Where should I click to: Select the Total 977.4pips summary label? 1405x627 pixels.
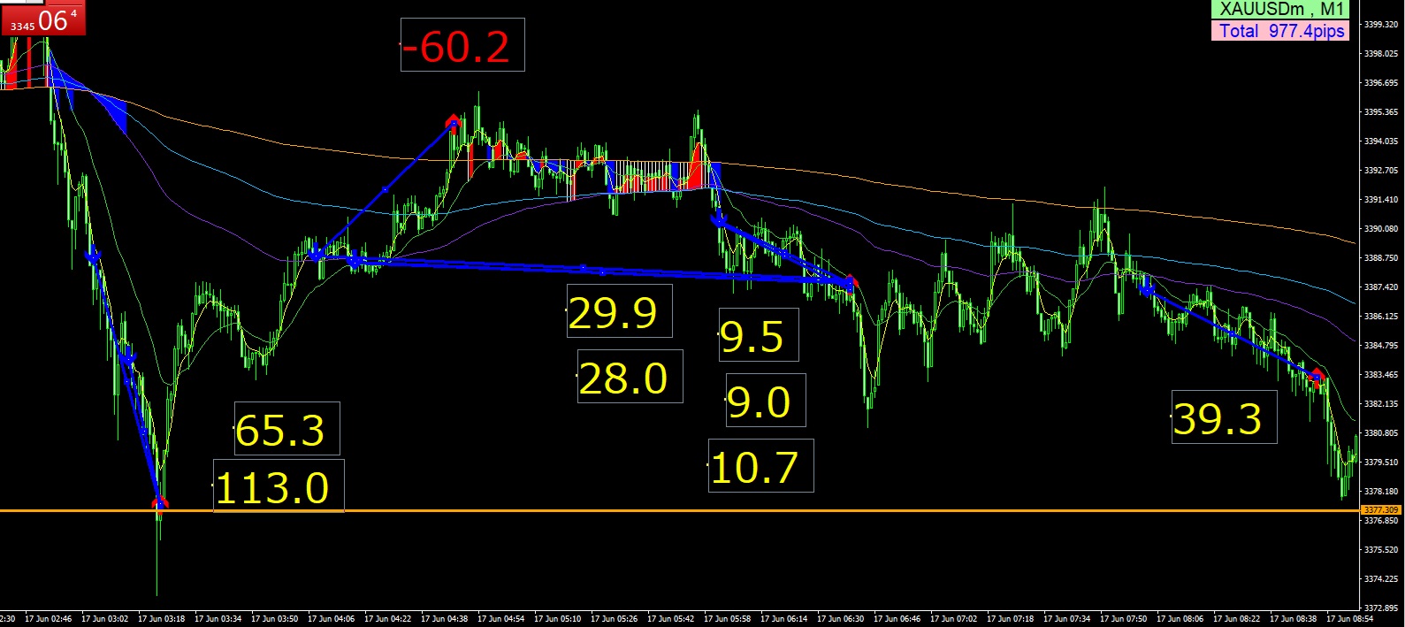coord(1281,31)
